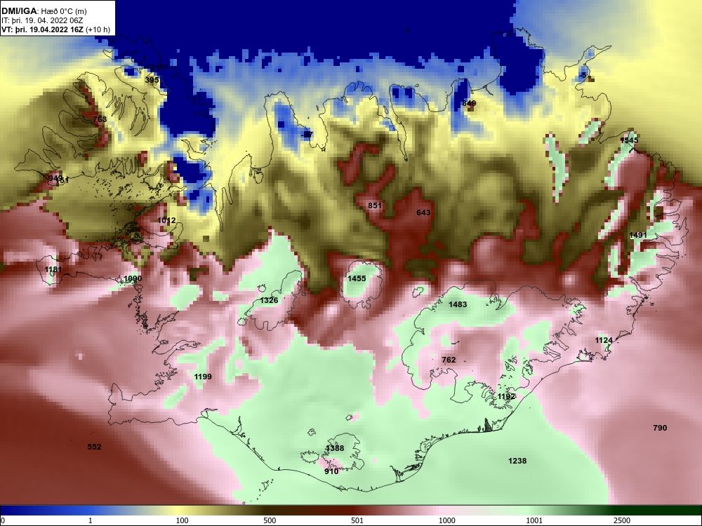Click the 552 value over the sea

click(95, 446)
